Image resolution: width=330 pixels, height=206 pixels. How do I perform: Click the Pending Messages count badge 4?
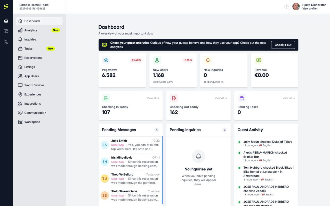(157, 130)
